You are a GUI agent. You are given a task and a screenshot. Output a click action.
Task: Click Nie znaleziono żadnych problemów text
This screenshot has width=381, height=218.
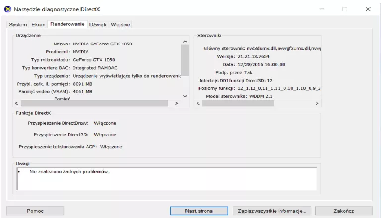69,172
